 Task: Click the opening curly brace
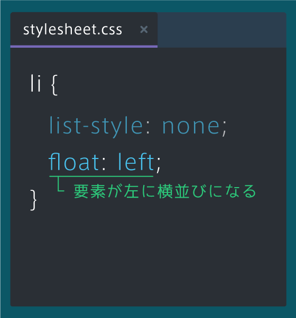pos(54,85)
